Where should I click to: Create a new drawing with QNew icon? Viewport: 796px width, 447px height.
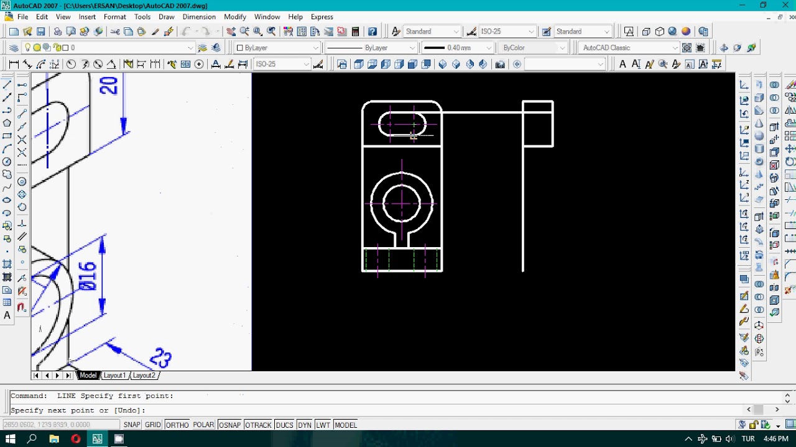coord(14,32)
